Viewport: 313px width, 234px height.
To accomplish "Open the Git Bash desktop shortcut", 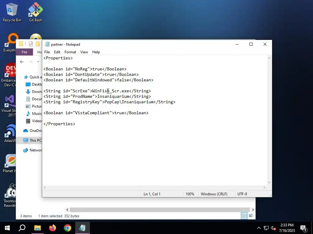I will coord(35,12).
